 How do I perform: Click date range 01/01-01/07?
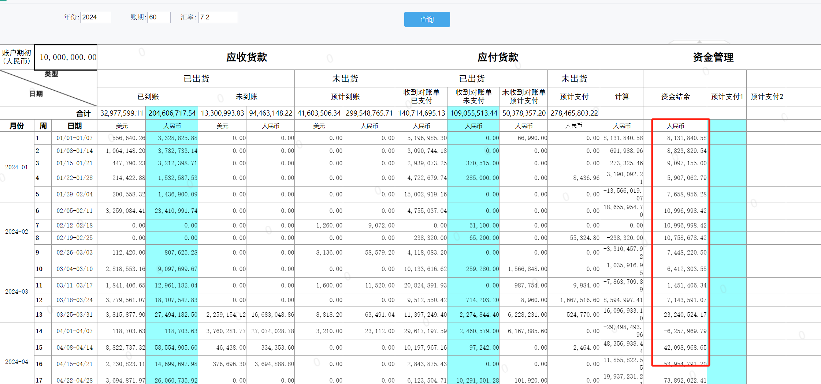[x=74, y=138]
